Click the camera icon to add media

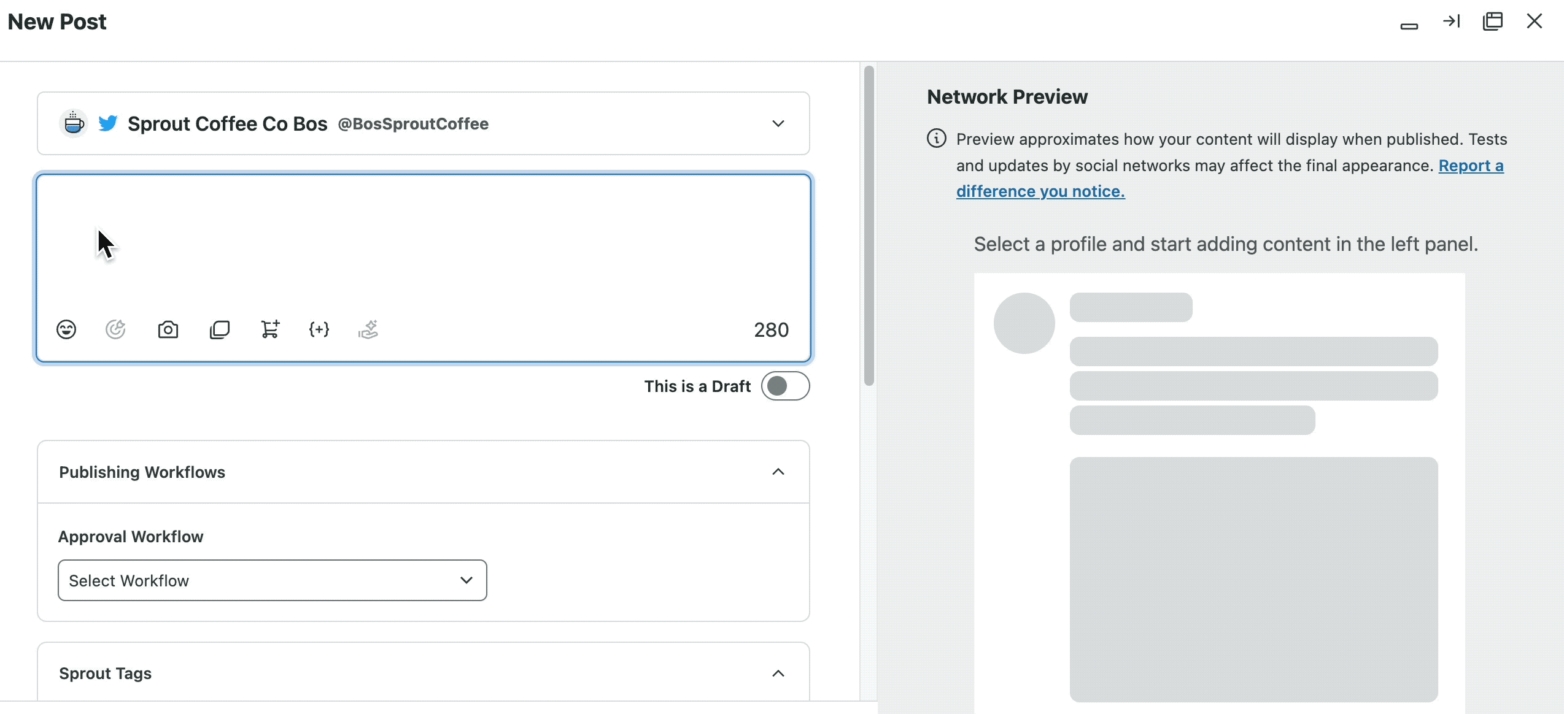click(x=168, y=329)
